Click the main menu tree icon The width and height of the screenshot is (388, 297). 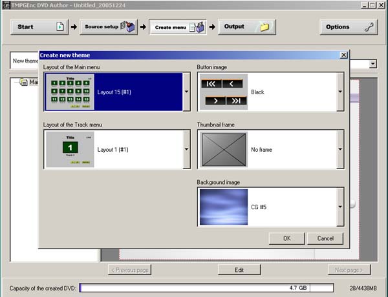tap(23, 82)
